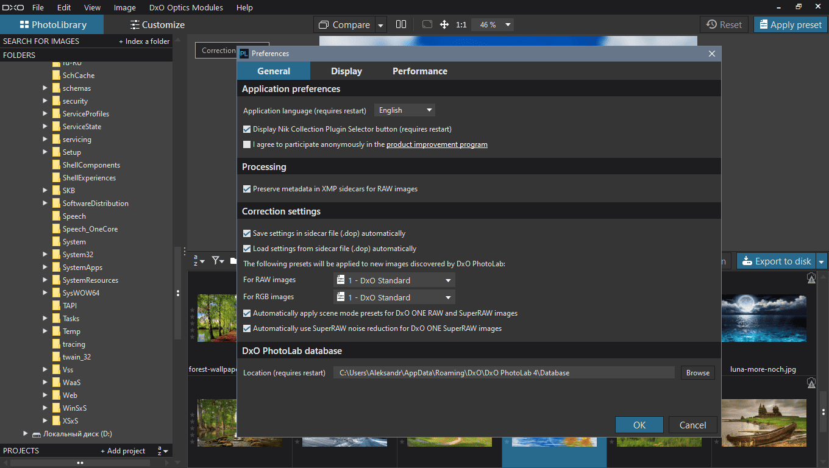Uncheck Save settings in sidecar file automatically
The width and height of the screenshot is (829, 468).
[247, 233]
